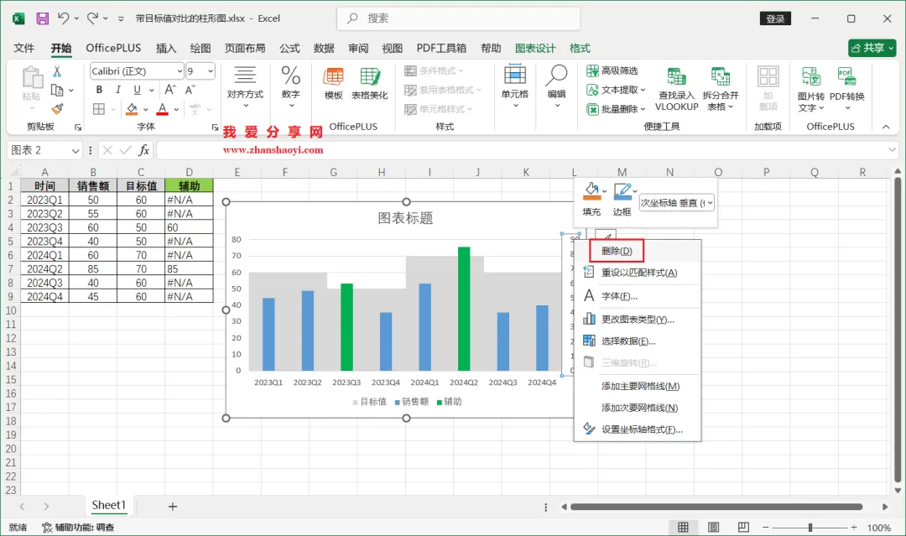Choose 添加次要网格线(N) in context menu
The width and height of the screenshot is (906, 536).
point(638,408)
